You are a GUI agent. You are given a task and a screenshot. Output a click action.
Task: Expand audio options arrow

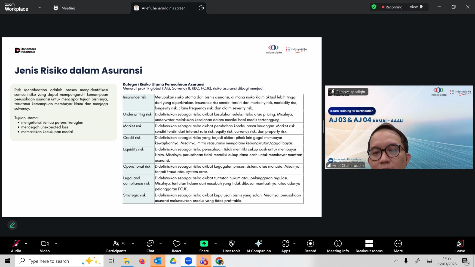[26, 244]
